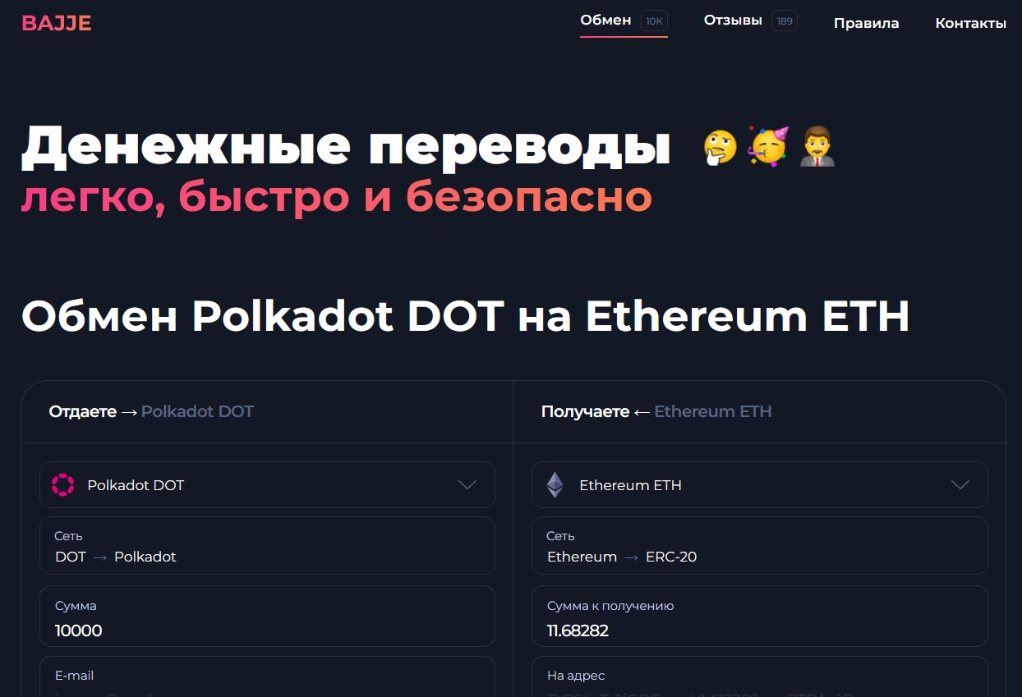Viewport: 1022px width, 697px height.
Task: Expand the Ethereum ETH currency dropdown
Action: point(759,485)
